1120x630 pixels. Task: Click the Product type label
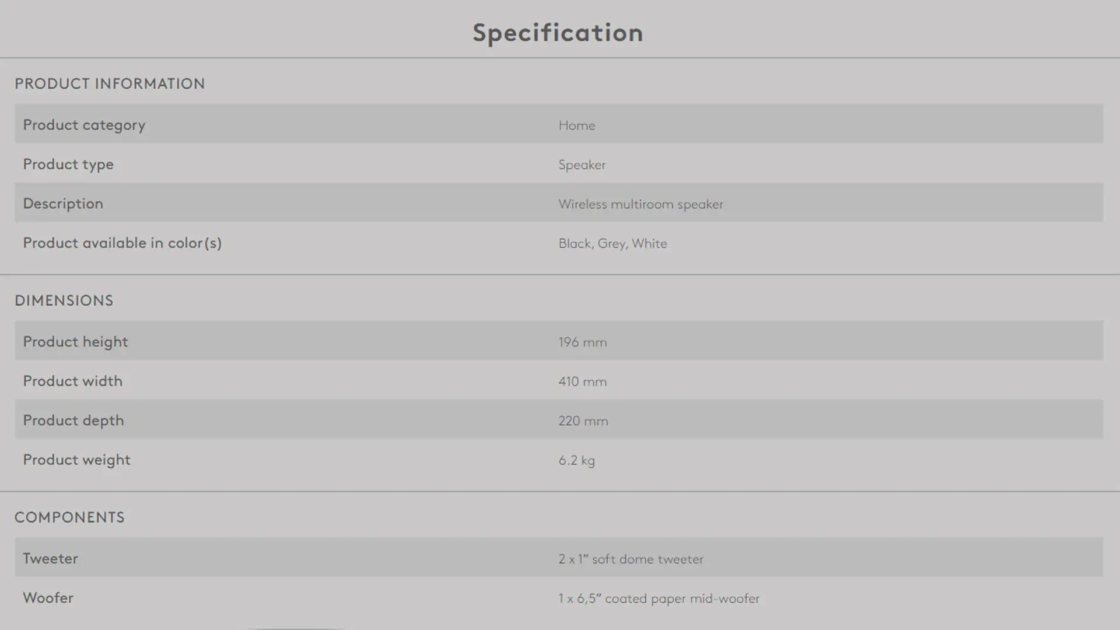[68, 164]
